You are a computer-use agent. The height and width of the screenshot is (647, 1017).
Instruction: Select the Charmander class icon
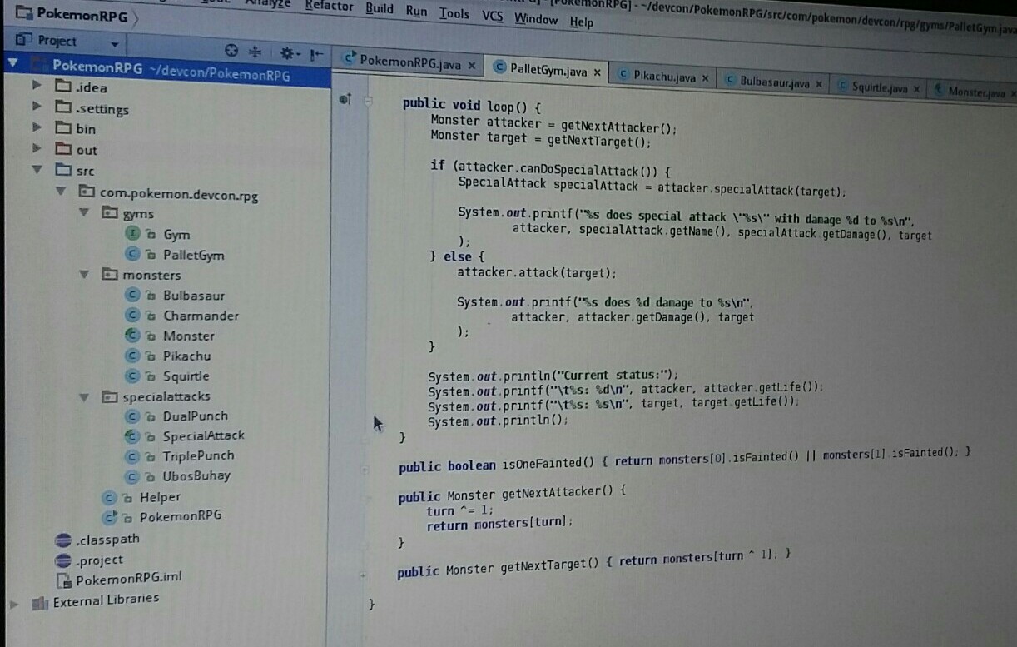[x=131, y=315]
